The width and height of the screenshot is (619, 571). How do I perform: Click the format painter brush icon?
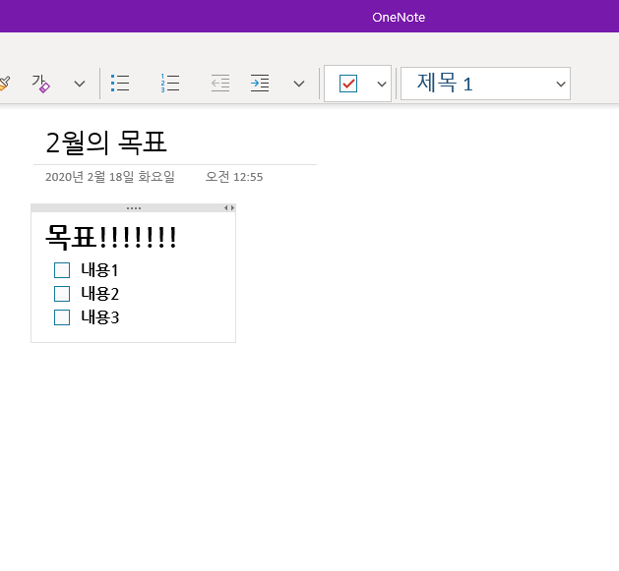point(4,84)
